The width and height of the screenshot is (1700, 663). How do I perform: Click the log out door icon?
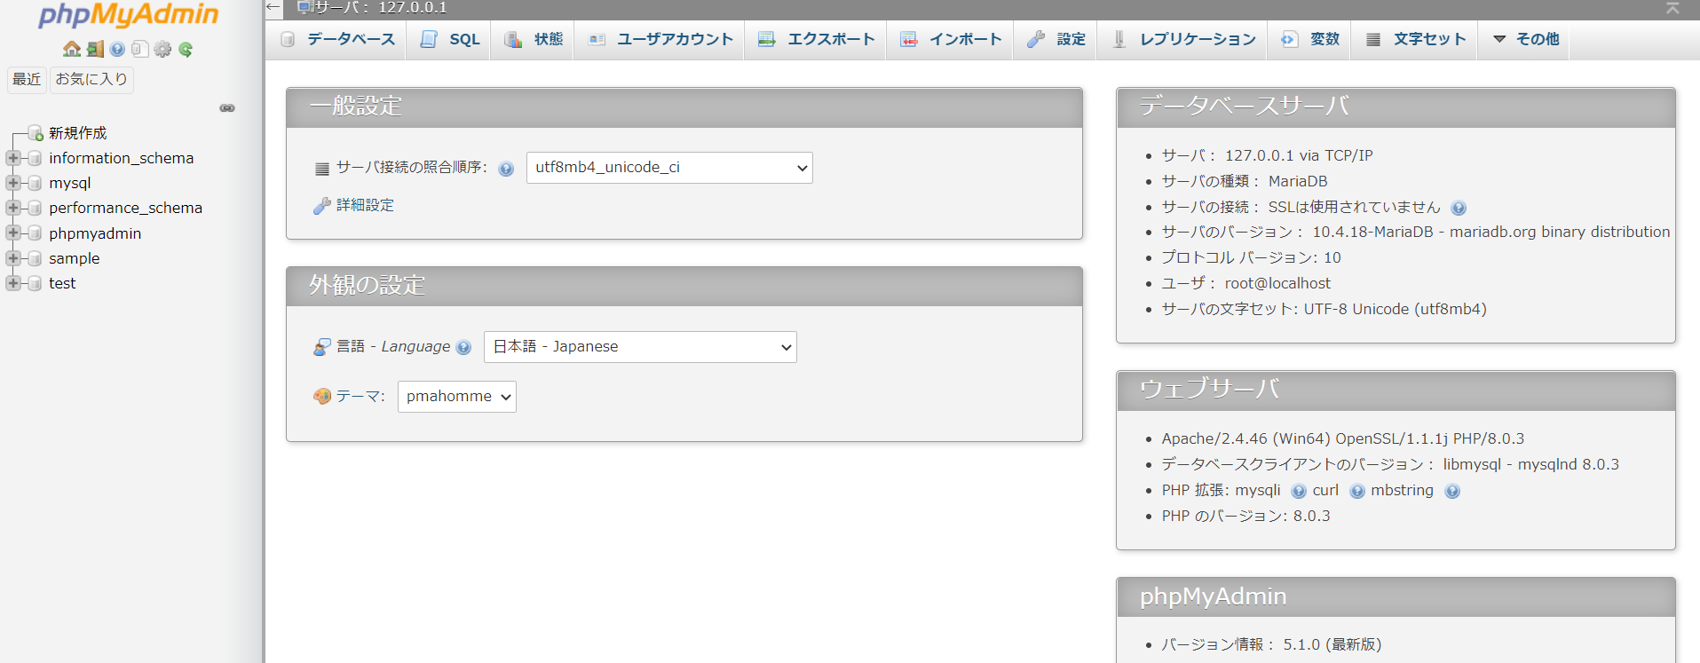[95, 49]
